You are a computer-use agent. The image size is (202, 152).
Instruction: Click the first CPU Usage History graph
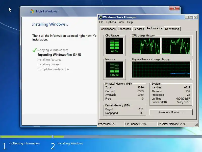tap(146, 46)
